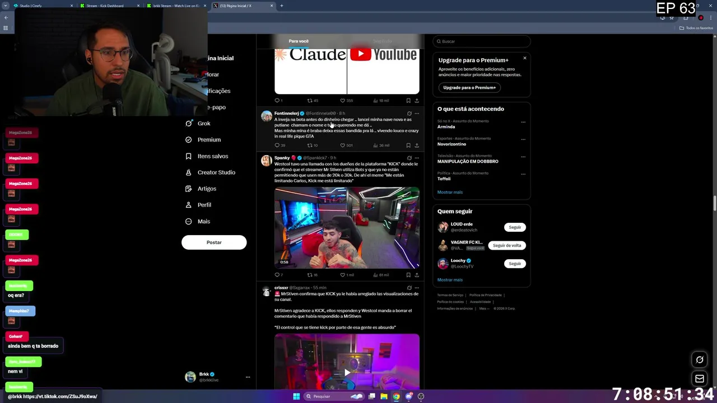The width and height of the screenshot is (717, 403).
Task: Click Upgrade para o Premium+ button
Action: click(x=469, y=87)
